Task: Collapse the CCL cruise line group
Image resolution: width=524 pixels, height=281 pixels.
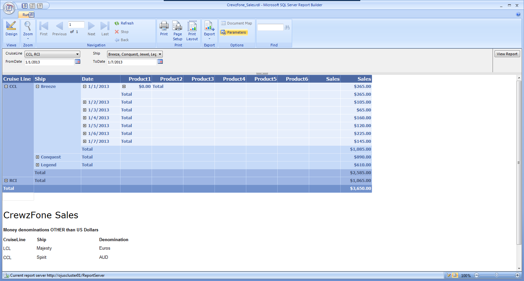Action: [x=6, y=87]
